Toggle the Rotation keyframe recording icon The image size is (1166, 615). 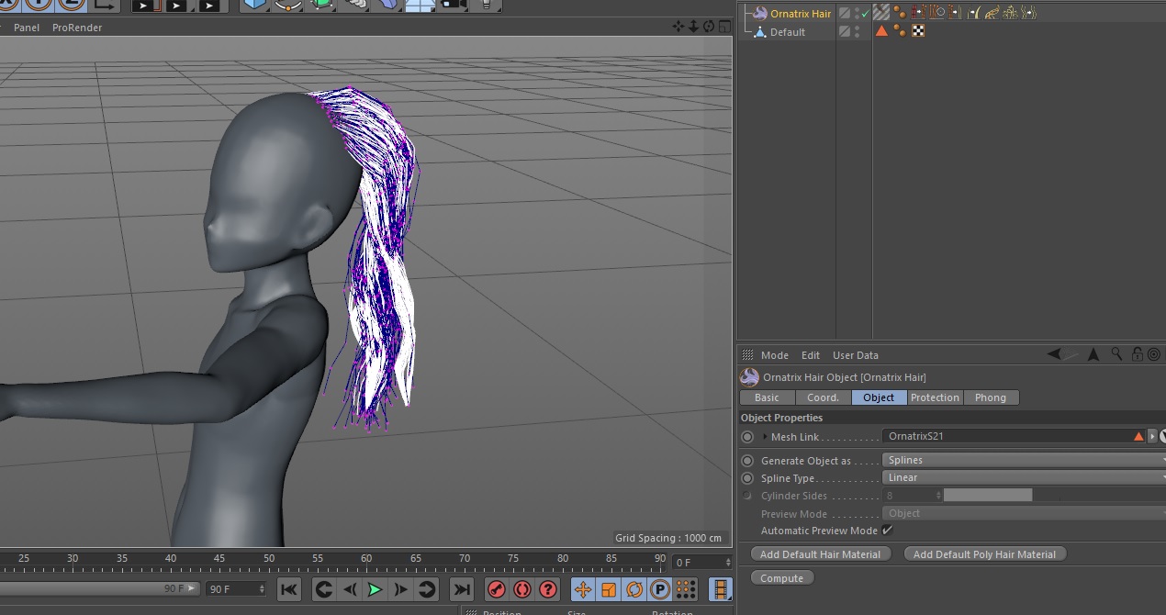[x=634, y=589]
